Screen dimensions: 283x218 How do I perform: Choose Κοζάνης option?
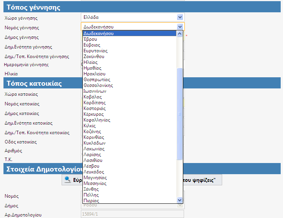tap(129, 131)
